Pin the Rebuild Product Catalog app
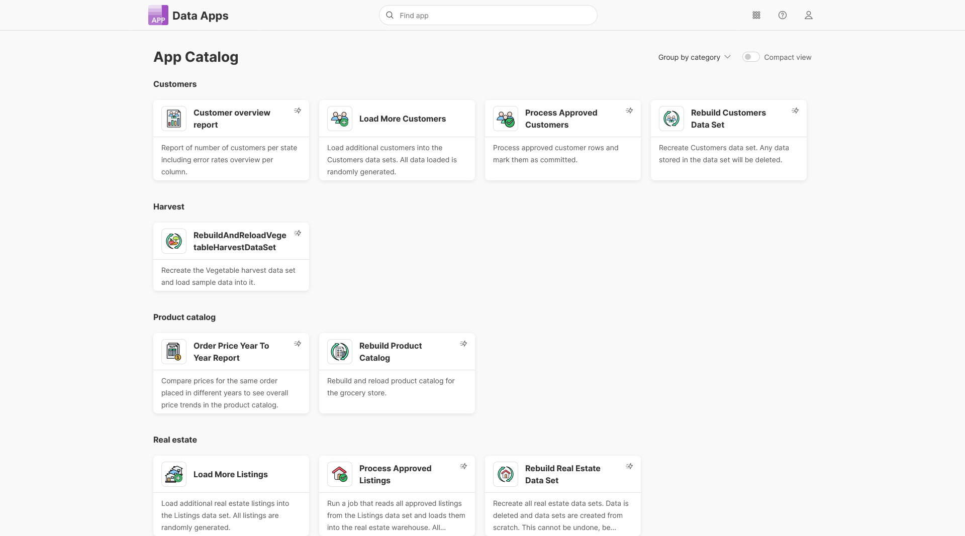Image resolution: width=965 pixels, height=536 pixels. 463,344
